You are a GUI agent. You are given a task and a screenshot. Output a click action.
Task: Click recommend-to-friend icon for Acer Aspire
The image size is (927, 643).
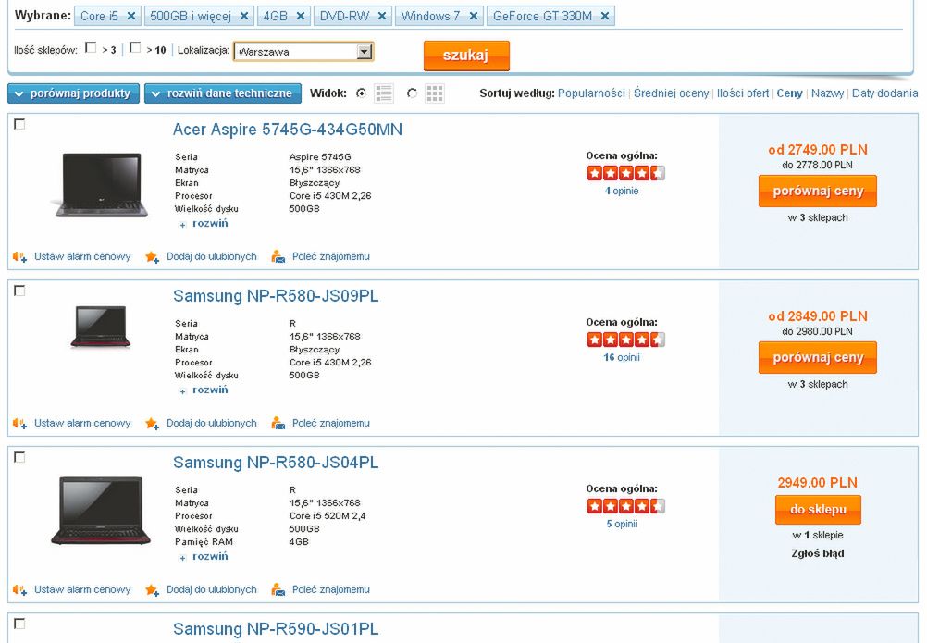click(x=278, y=257)
